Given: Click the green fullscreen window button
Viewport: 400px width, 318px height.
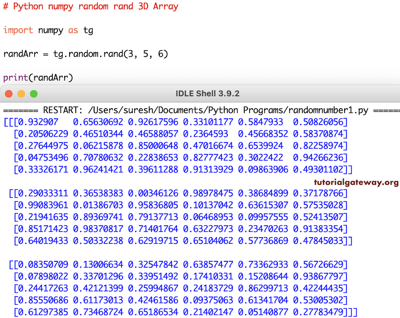Looking at the screenshot, I should click(x=34, y=94).
